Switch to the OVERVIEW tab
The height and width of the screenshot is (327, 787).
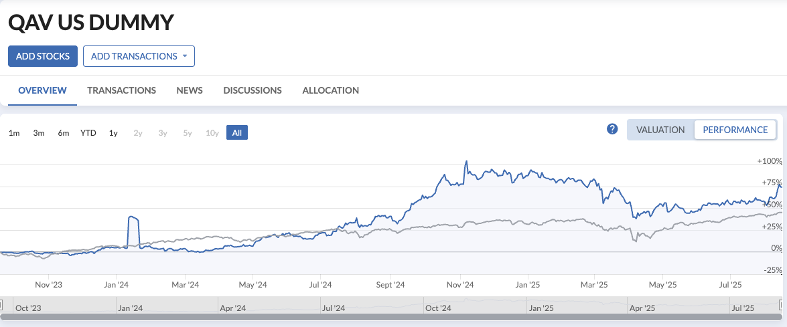coord(42,91)
